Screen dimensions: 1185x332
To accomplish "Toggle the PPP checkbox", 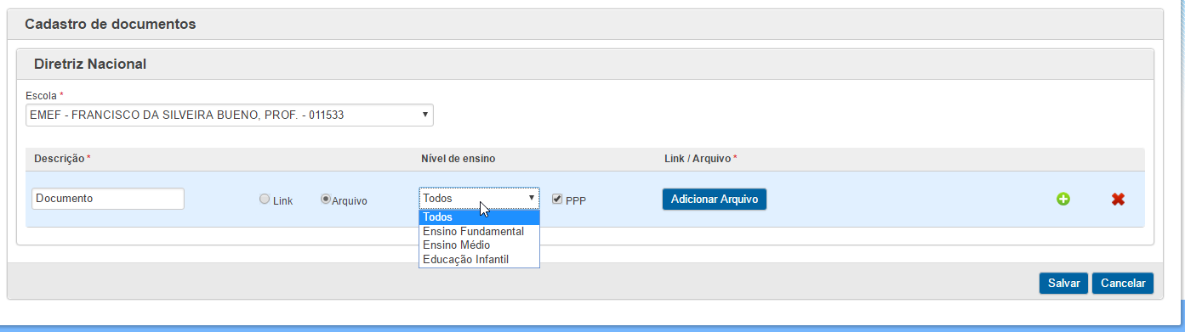I will click(557, 199).
